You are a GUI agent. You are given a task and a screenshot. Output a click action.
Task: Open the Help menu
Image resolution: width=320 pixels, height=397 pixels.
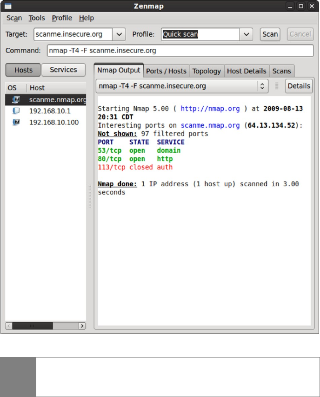click(x=86, y=18)
